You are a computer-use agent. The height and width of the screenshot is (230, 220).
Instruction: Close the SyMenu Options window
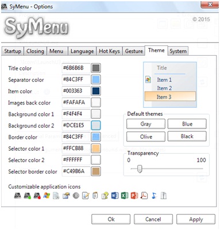210,5
